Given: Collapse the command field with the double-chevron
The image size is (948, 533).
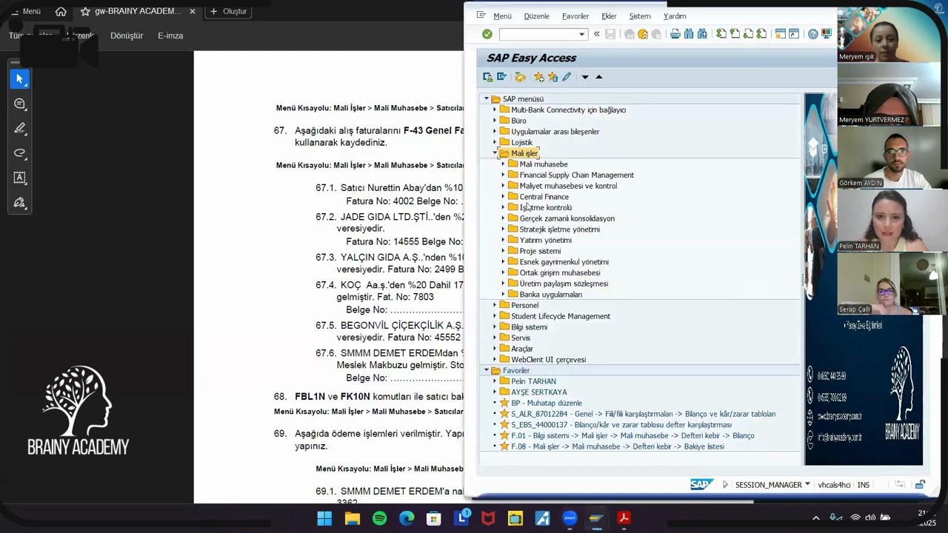Looking at the screenshot, I should pyautogui.click(x=597, y=34).
